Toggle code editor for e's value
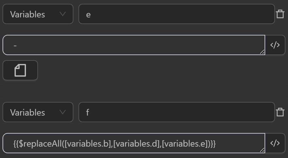This screenshot has height=158, width=288. (x=275, y=45)
